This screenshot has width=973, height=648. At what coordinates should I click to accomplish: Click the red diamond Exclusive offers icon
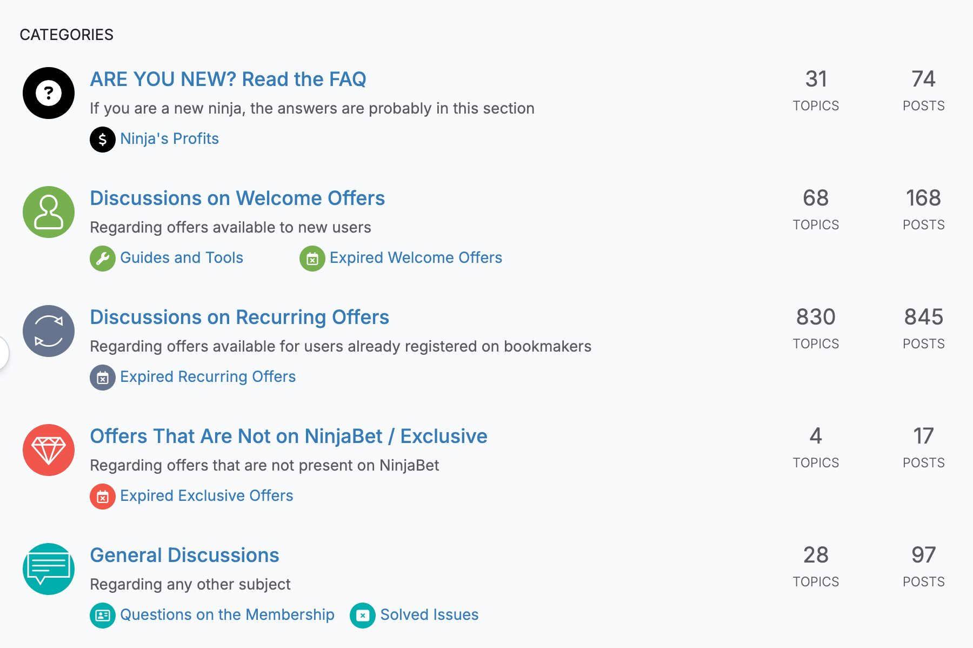coord(49,450)
